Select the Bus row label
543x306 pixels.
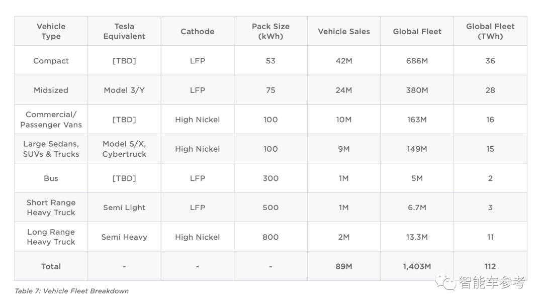point(51,178)
